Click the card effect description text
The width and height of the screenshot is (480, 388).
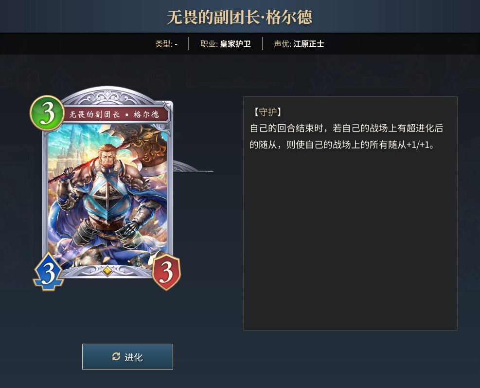click(x=346, y=136)
